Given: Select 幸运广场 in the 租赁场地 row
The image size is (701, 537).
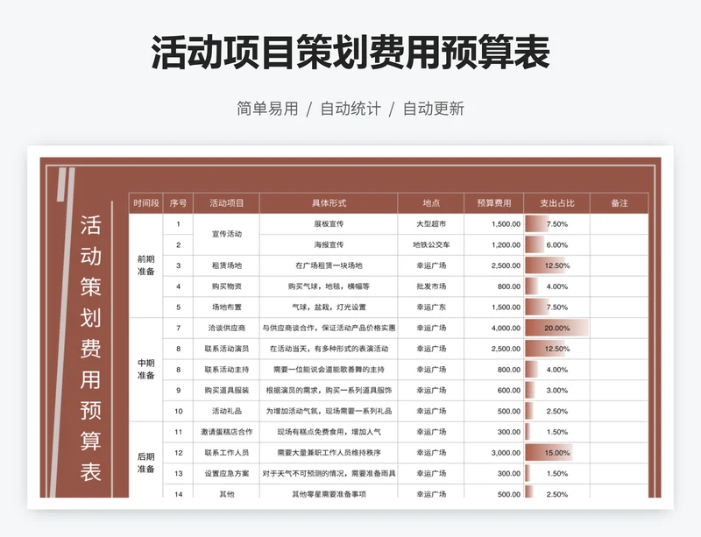Looking at the screenshot, I should 431,265.
